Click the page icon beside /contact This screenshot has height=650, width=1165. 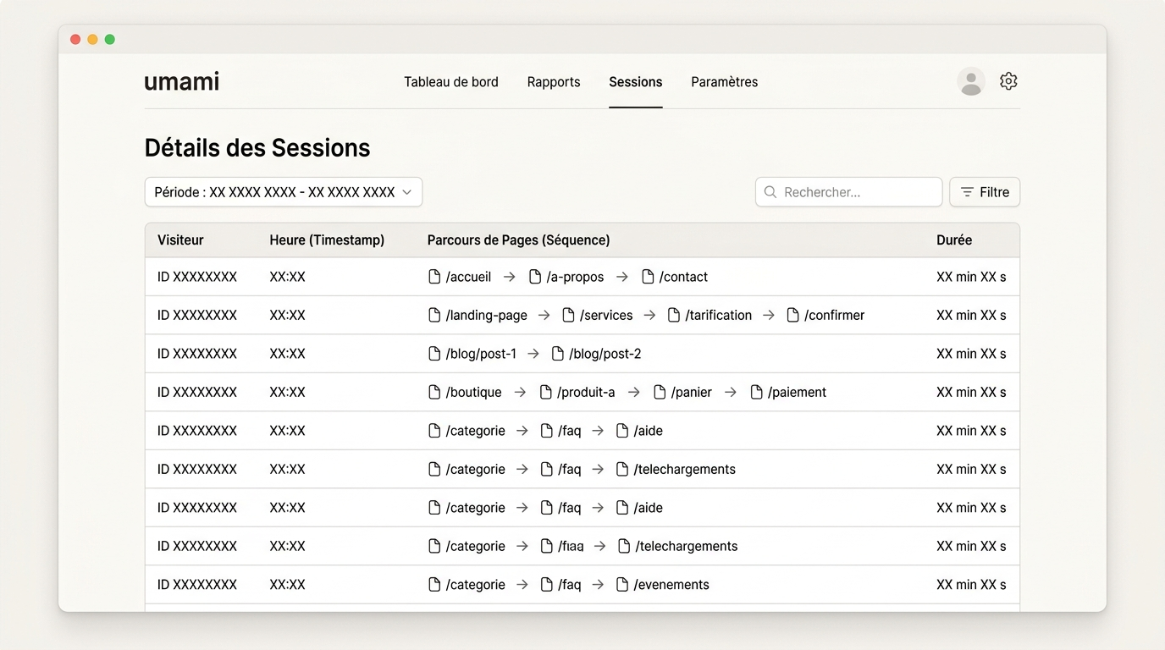coord(648,277)
